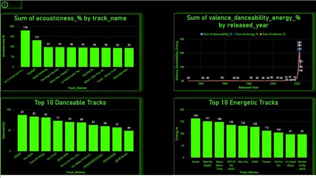The width and height of the screenshot is (316, 178).
Task: Click the 'Sum of valence_danceability_energy_% by released_year' title
Action: coord(243,21)
